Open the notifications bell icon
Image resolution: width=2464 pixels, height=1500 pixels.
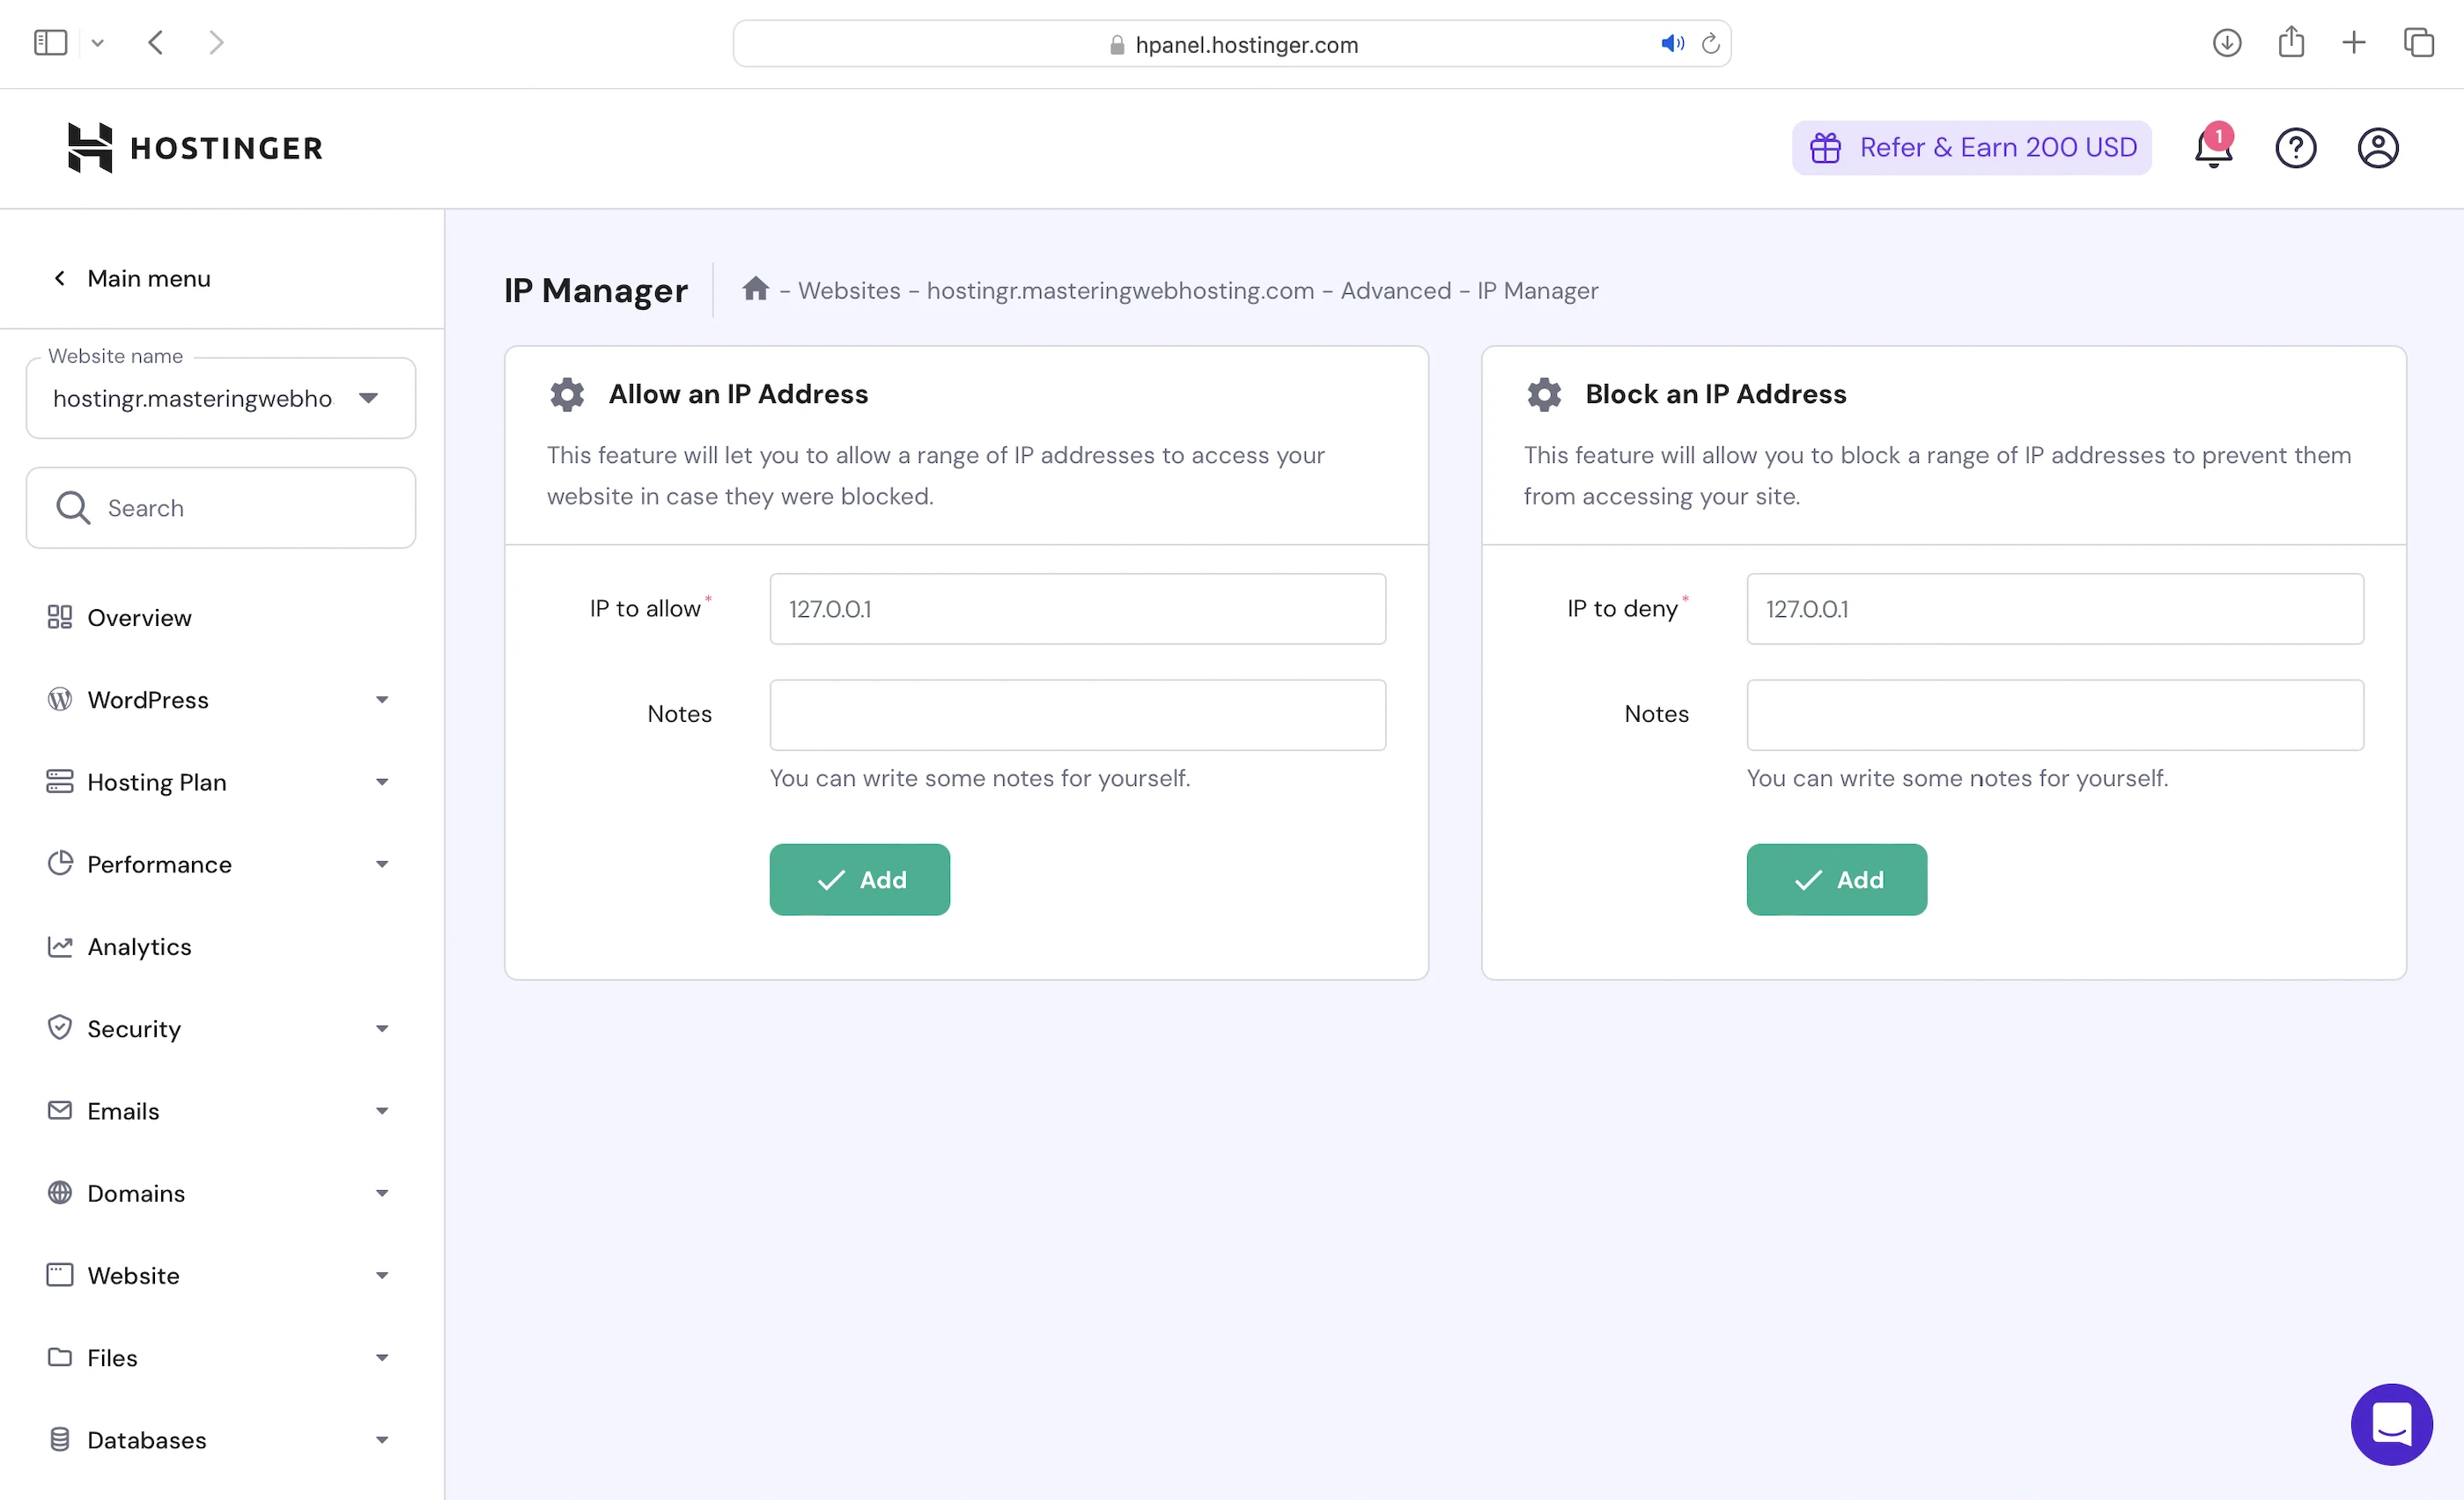point(2213,149)
